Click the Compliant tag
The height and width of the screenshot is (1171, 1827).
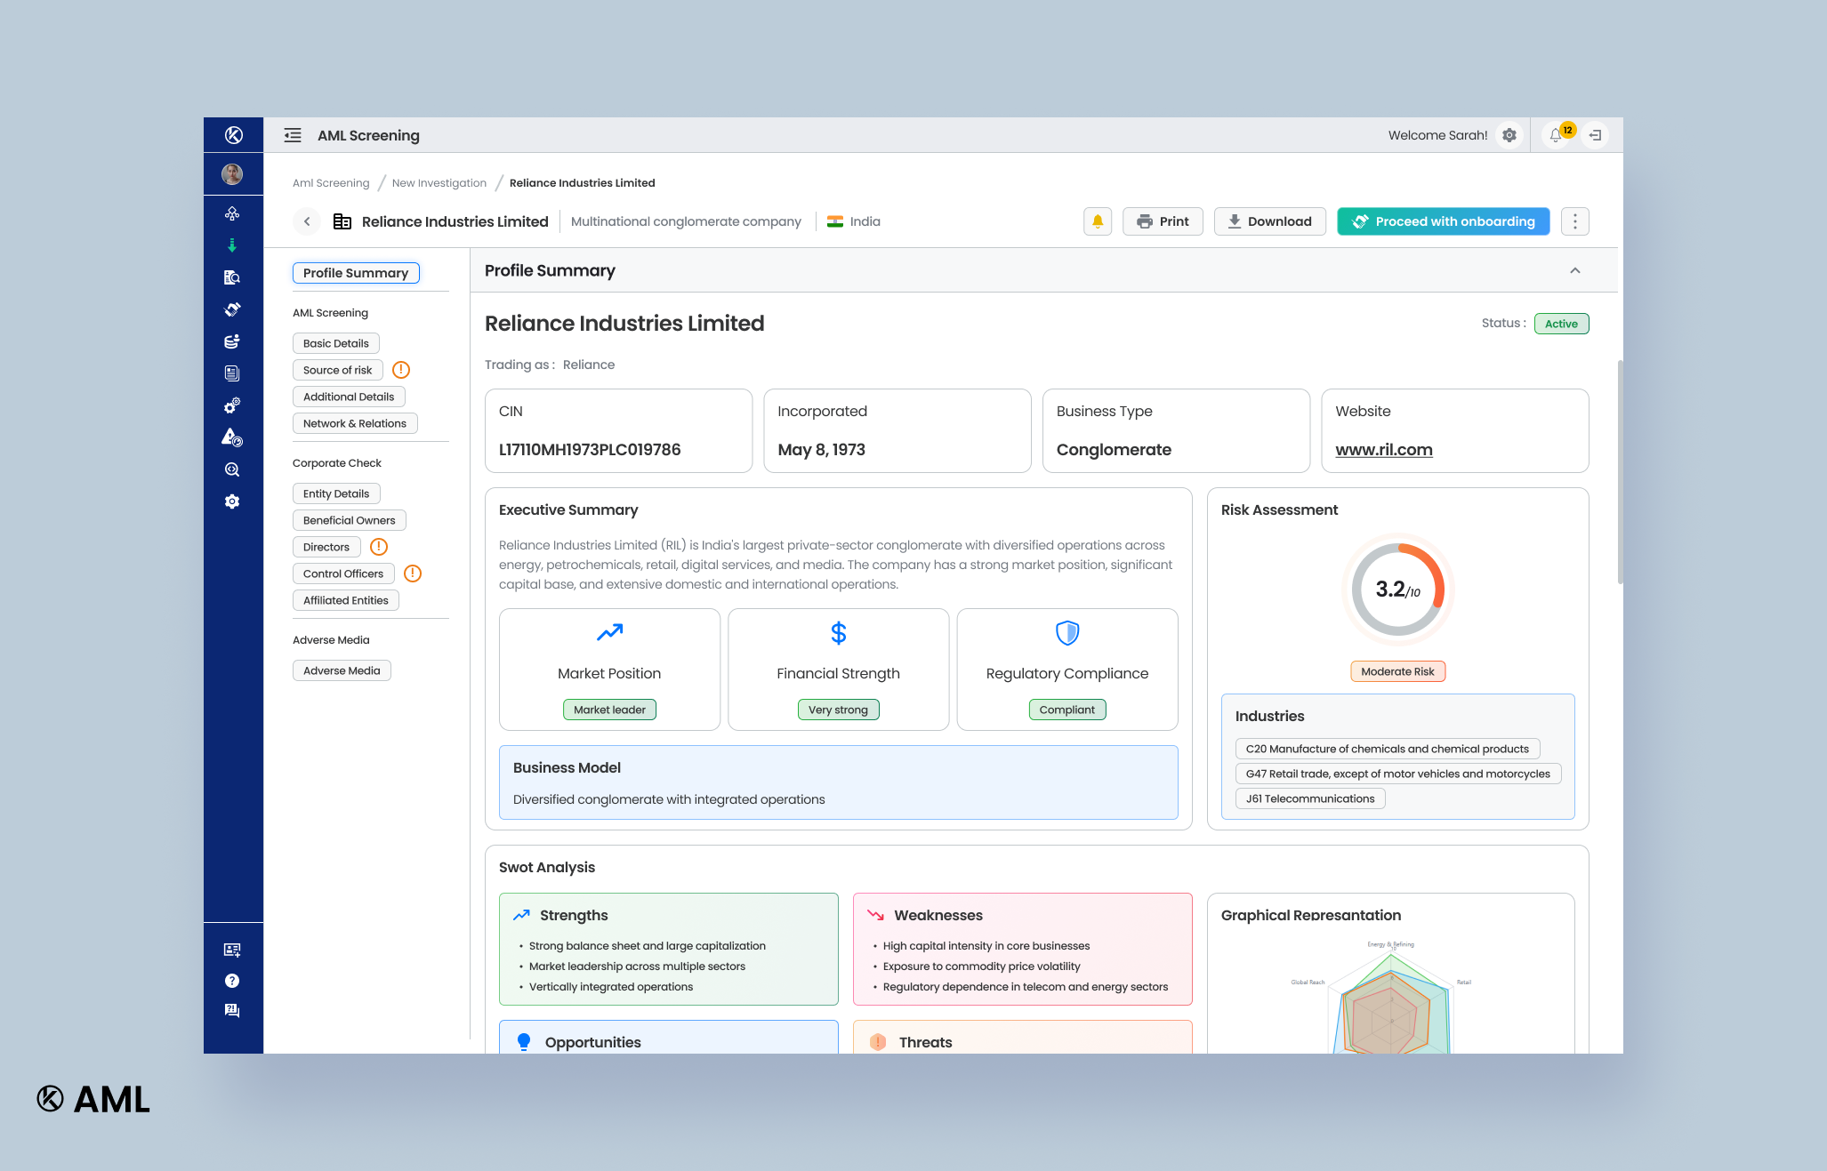tap(1067, 710)
